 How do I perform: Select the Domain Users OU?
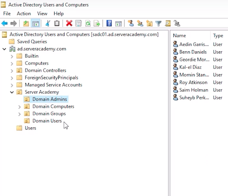tap(47, 121)
